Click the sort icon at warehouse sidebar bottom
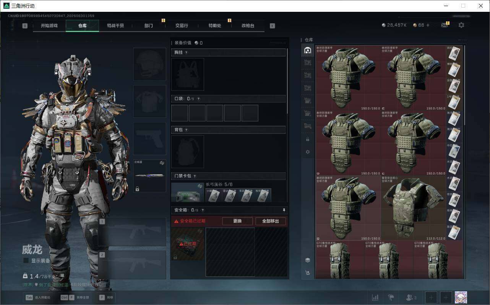490x305 pixels. [x=308, y=273]
